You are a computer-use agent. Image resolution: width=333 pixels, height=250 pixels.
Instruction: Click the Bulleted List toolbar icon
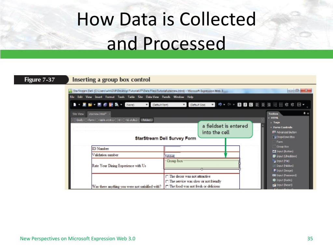point(281,104)
